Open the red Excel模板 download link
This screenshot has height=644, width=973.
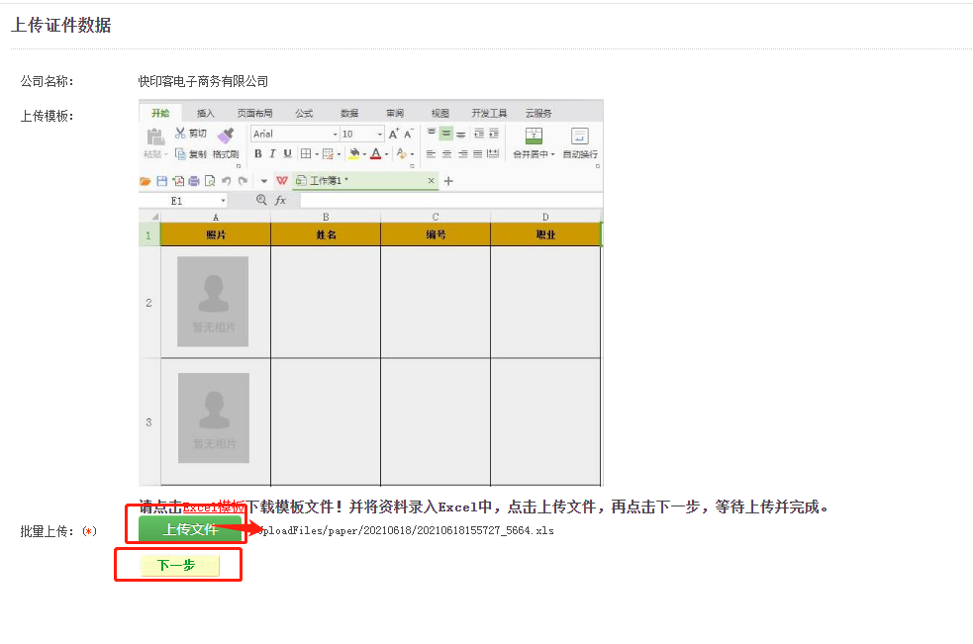click(x=212, y=507)
